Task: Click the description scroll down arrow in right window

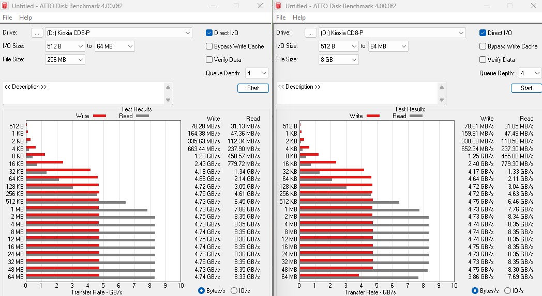Action: tap(442, 100)
